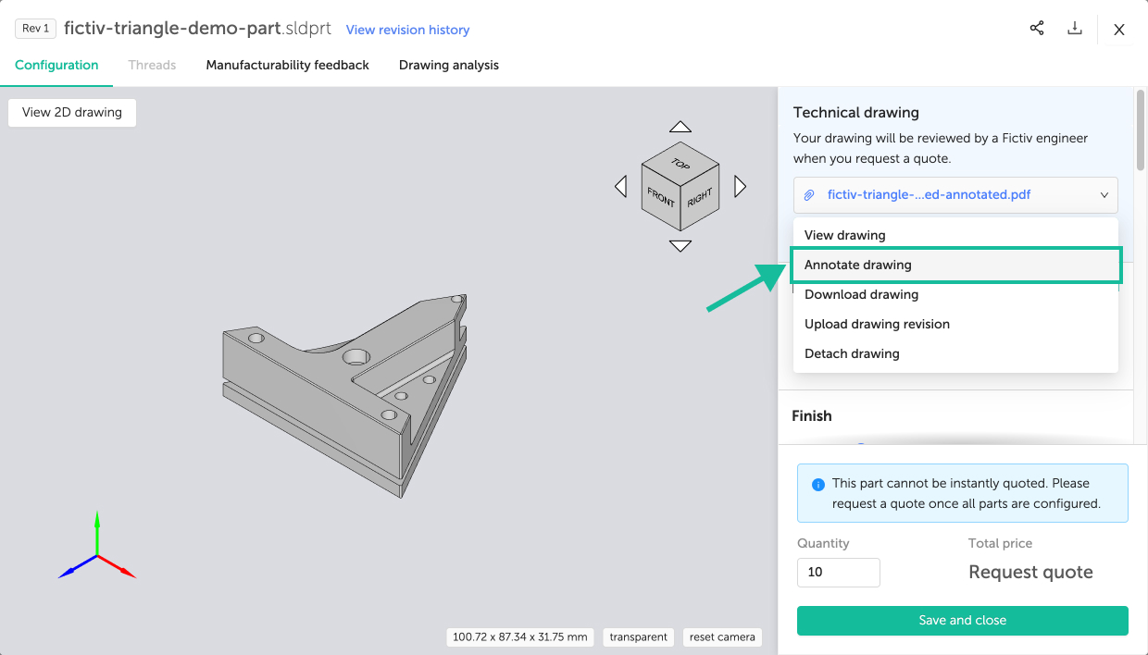Open the Drawing analysis tab
Screen dimensions: 1148x655
coord(448,65)
